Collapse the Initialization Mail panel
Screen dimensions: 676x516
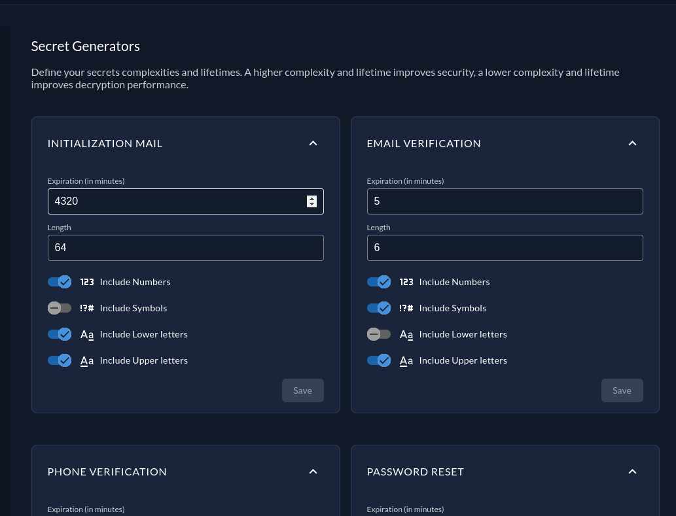tap(313, 143)
